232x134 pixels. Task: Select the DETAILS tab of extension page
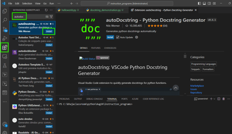84,48
